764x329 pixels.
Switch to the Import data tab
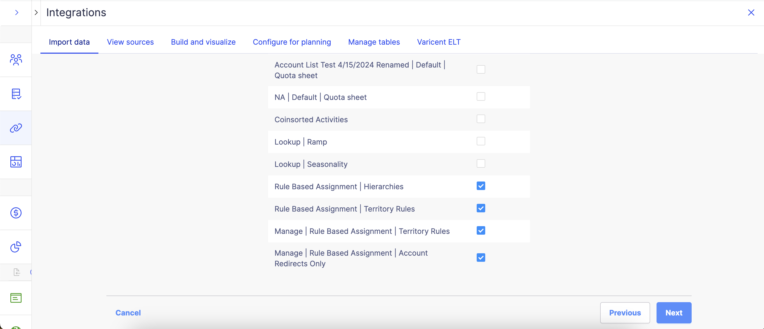(69, 42)
